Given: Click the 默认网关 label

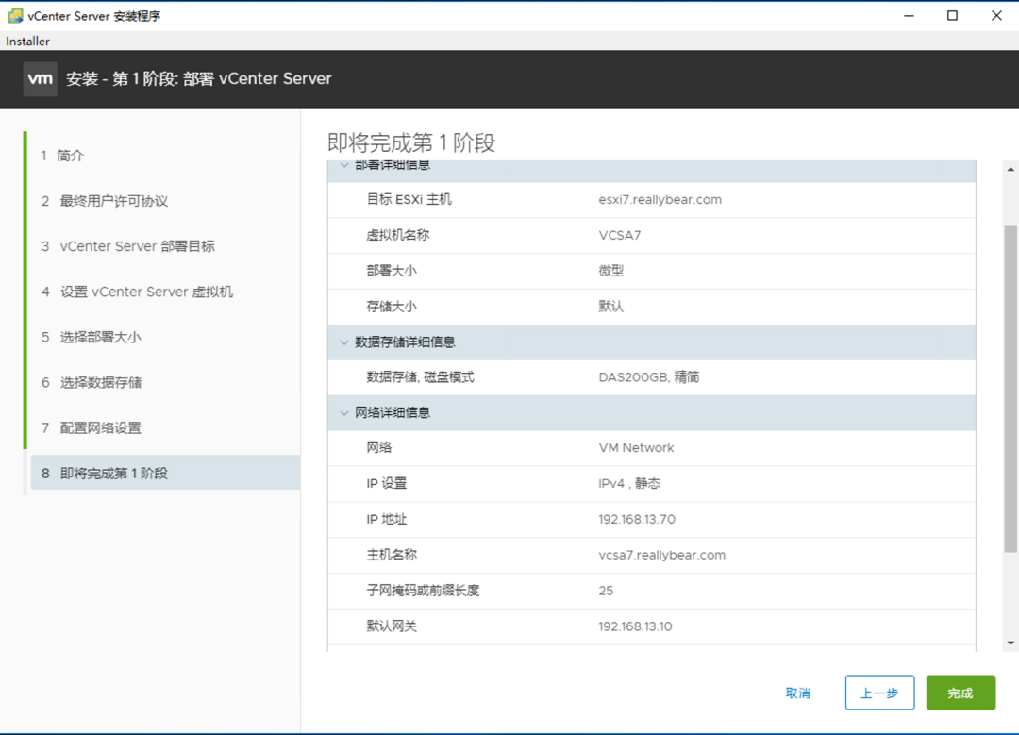Looking at the screenshot, I should click(x=392, y=626).
